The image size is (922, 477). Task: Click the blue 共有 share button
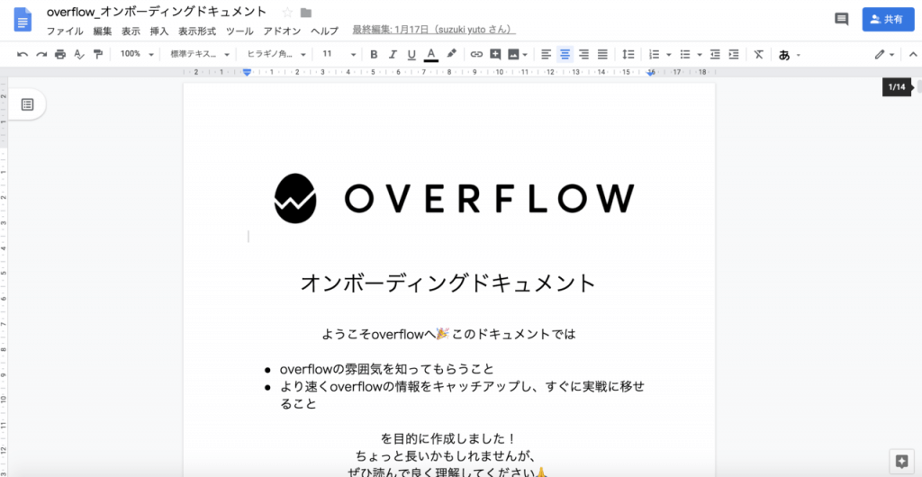[x=889, y=20]
